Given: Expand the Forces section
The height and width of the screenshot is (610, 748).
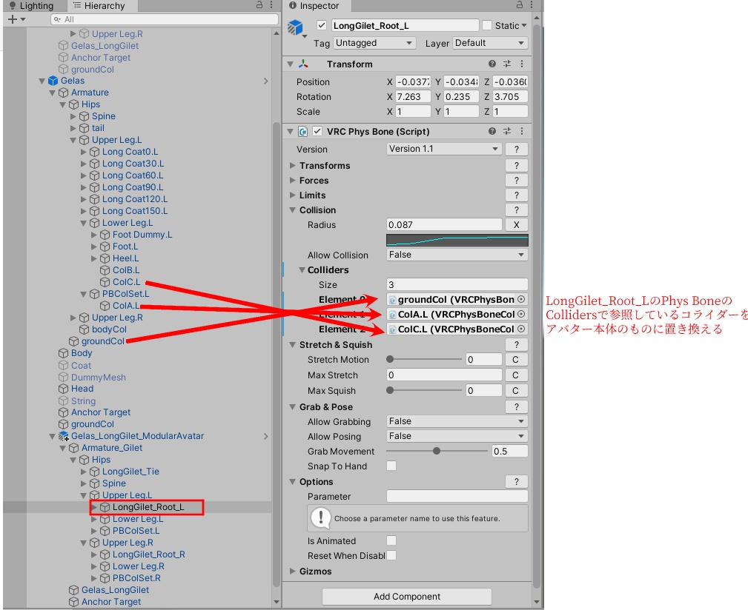Looking at the screenshot, I should 292,180.
